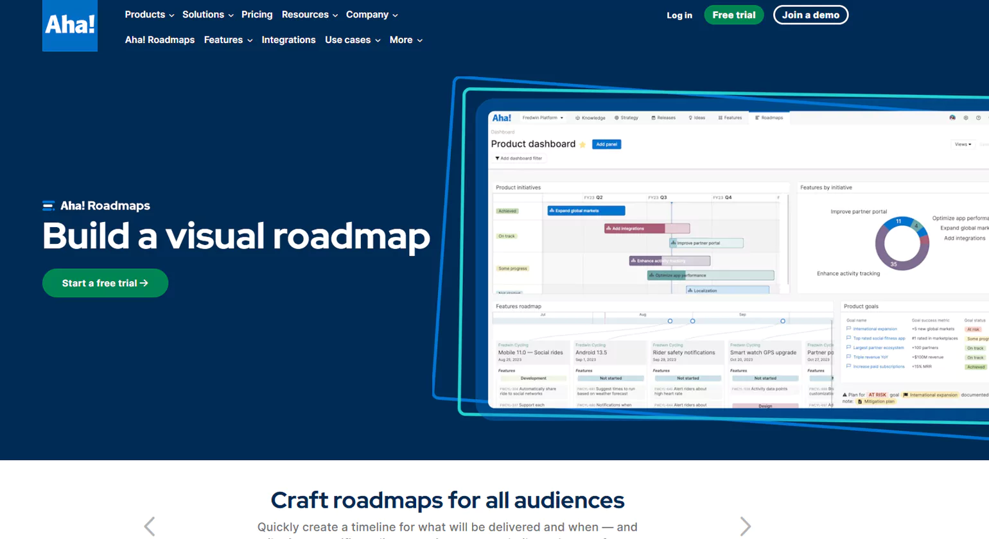Open the Use cases dropdown
The image size is (989, 539).
(353, 40)
